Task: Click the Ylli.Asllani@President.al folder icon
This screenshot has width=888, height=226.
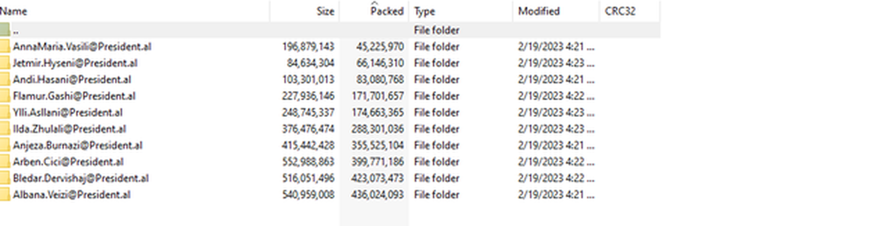Action: pos(5,112)
